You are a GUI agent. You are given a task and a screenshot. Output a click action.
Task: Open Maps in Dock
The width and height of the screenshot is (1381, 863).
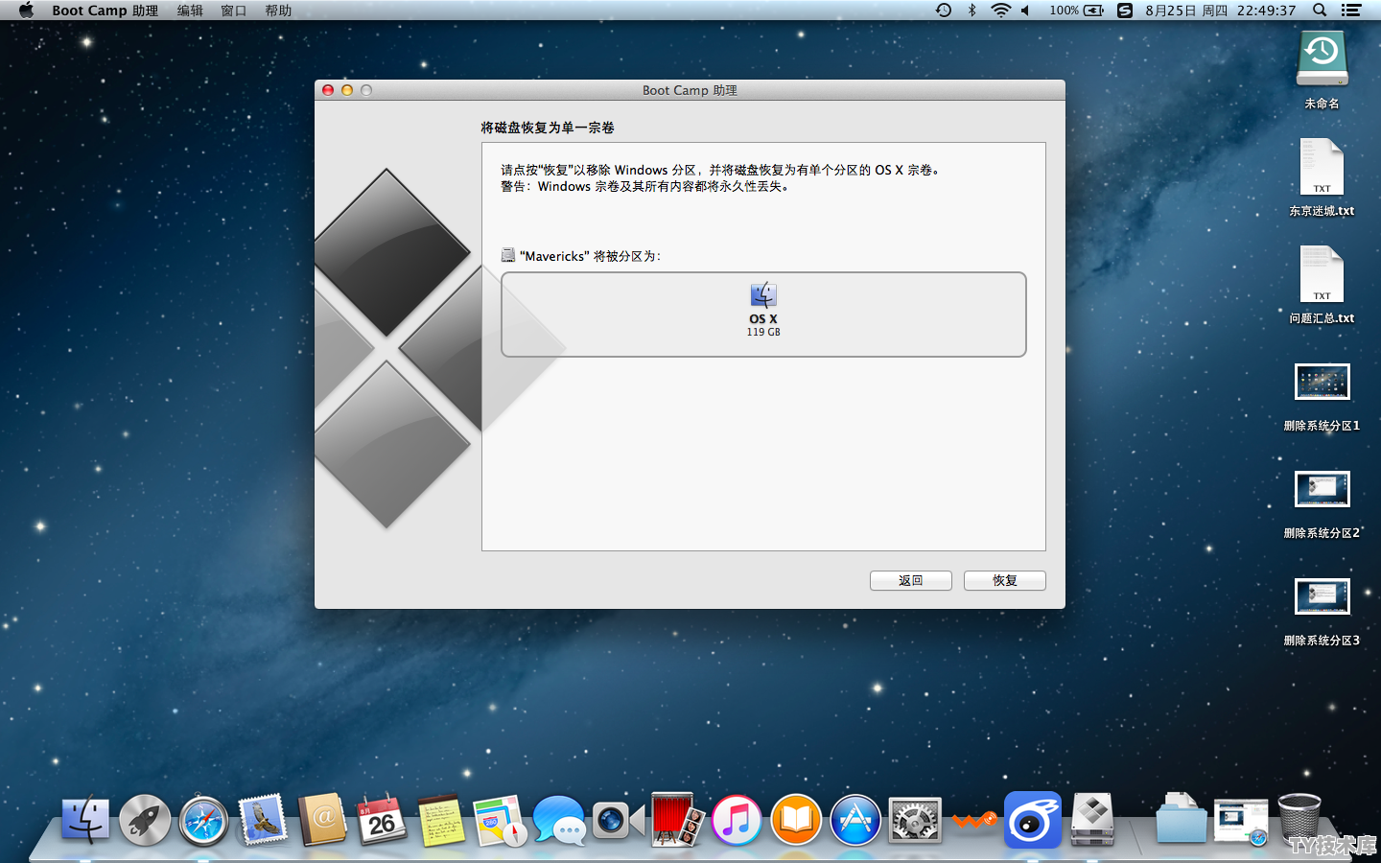click(500, 821)
